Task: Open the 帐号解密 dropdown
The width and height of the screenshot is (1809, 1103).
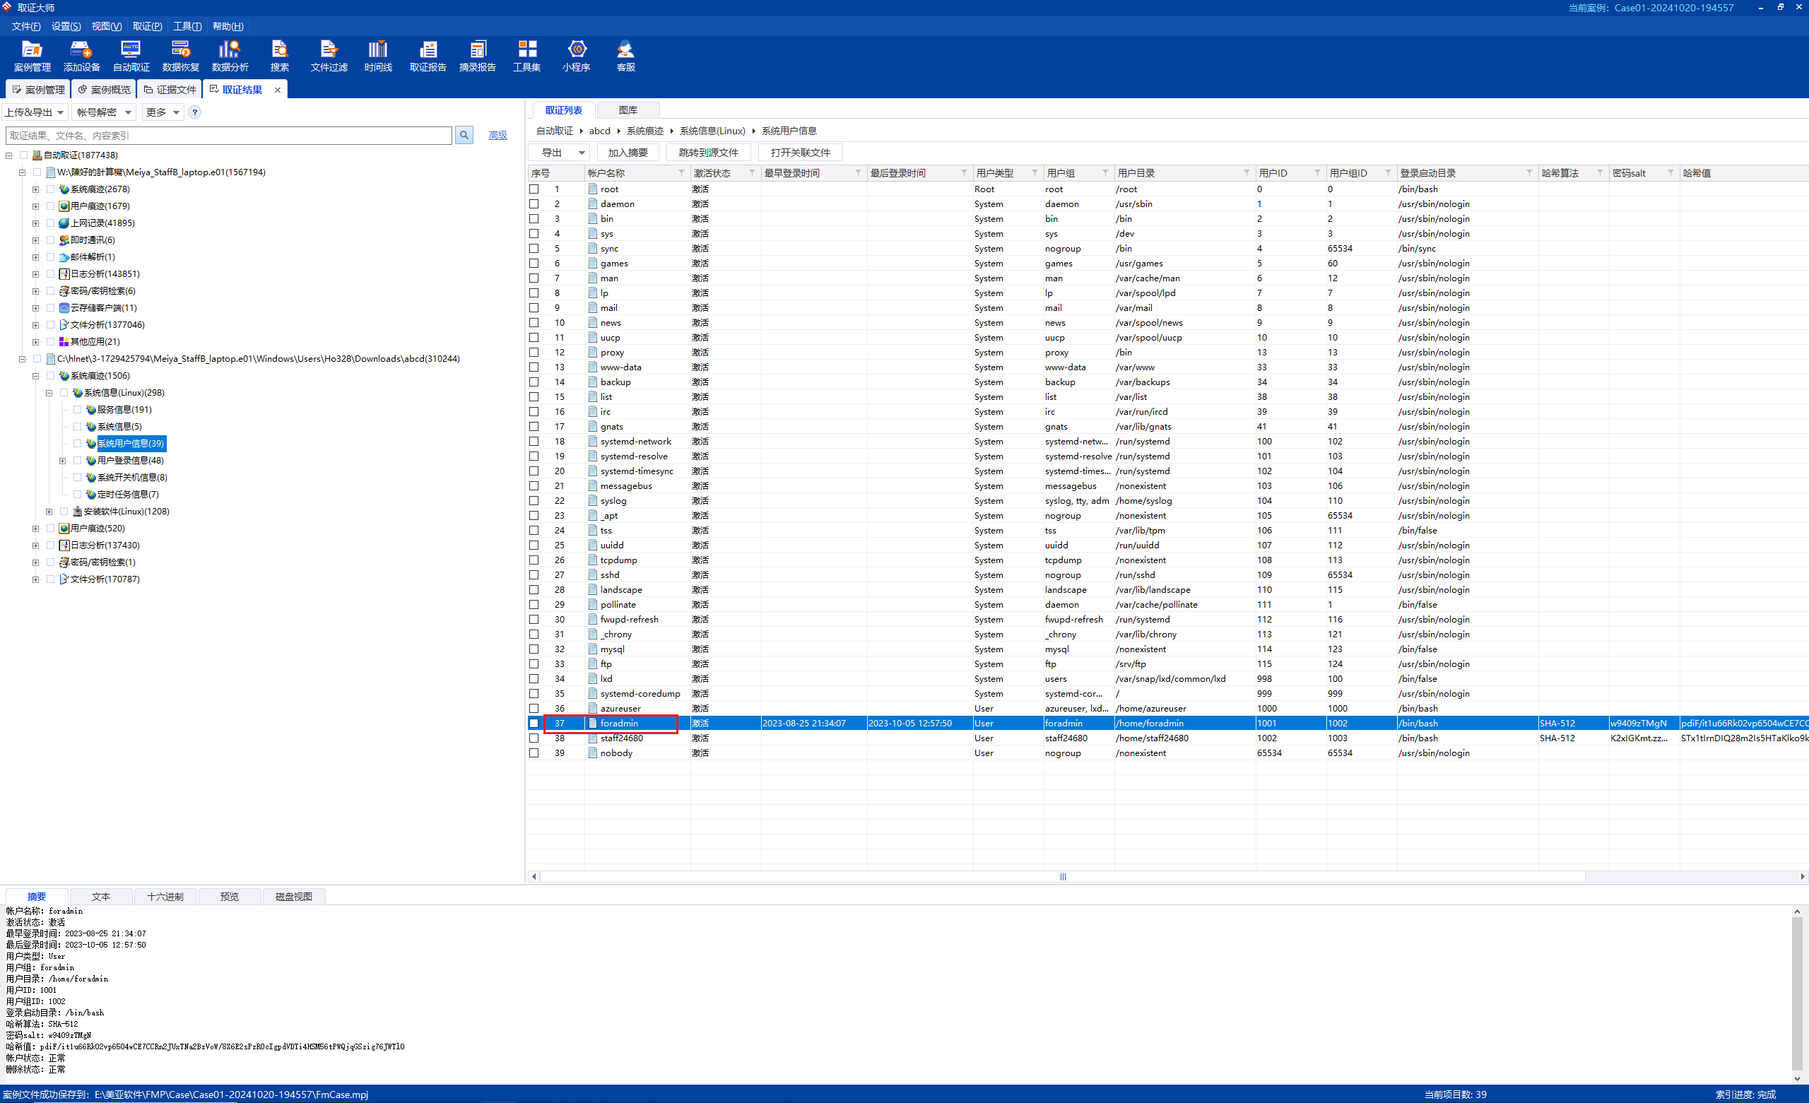Action: (103, 112)
